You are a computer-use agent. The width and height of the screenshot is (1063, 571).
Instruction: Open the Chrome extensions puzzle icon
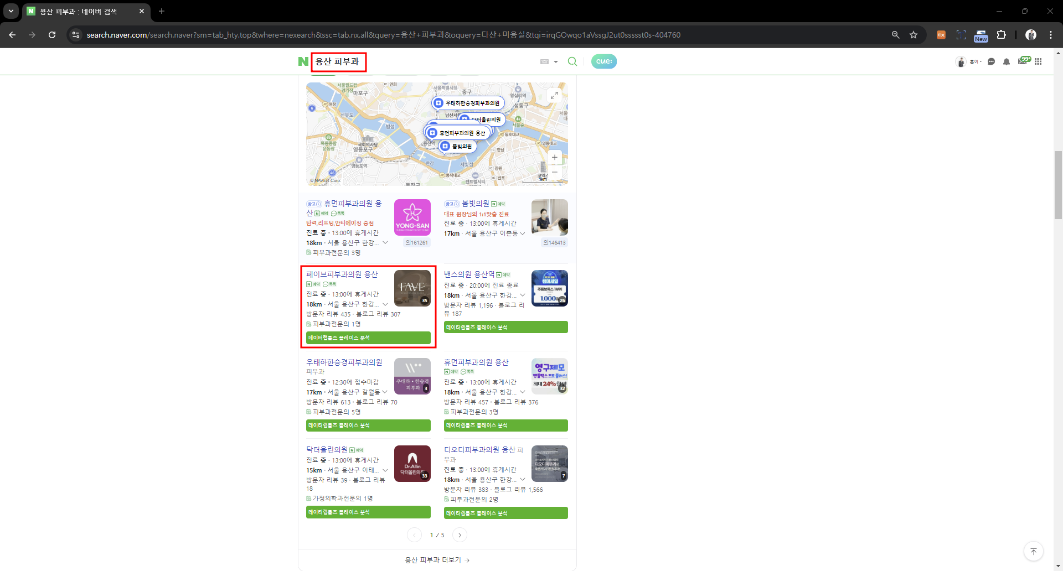pos(1002,35)
